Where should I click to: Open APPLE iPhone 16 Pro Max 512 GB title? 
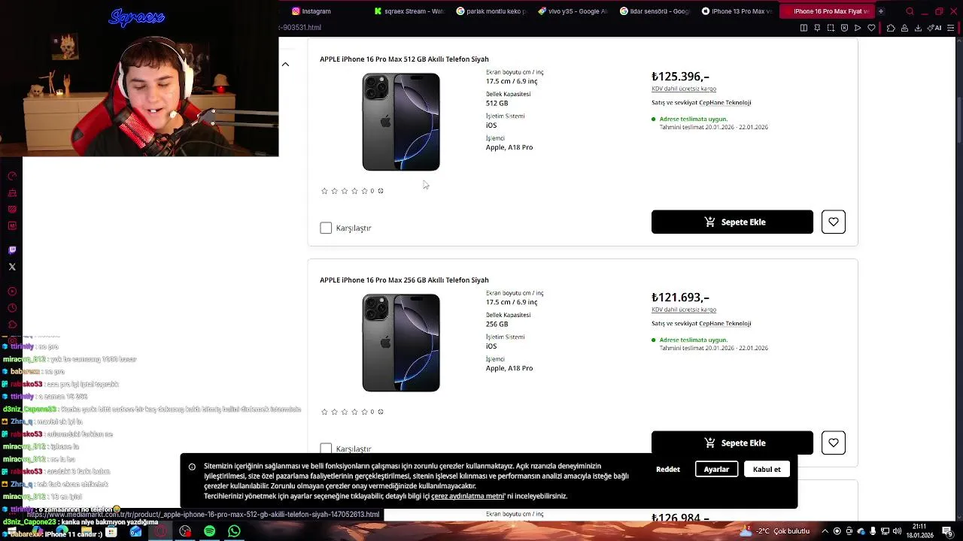404,59
